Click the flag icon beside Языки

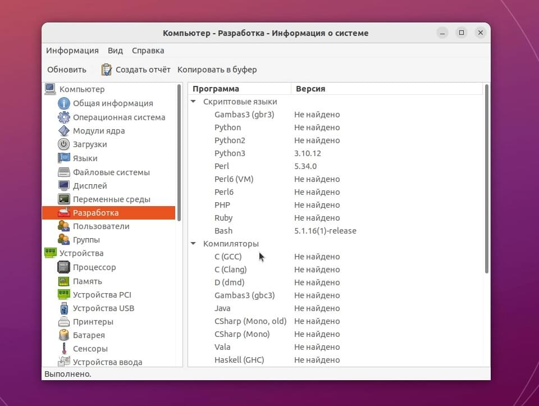(x=63, y=158)
